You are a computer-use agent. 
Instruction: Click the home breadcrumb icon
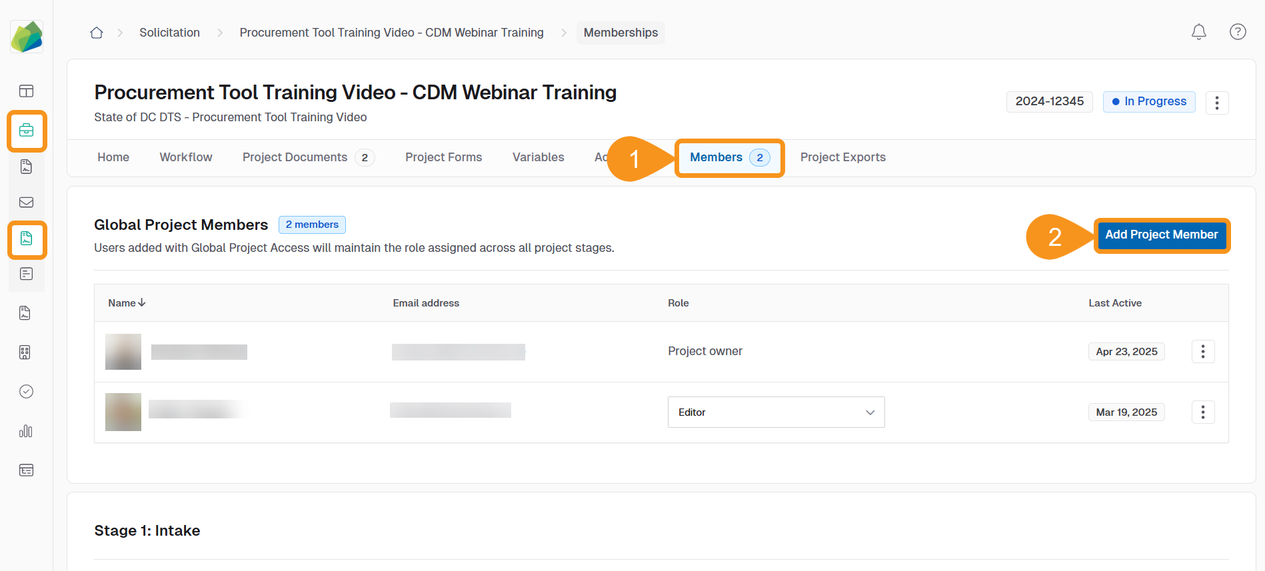(x=97, y=33)
